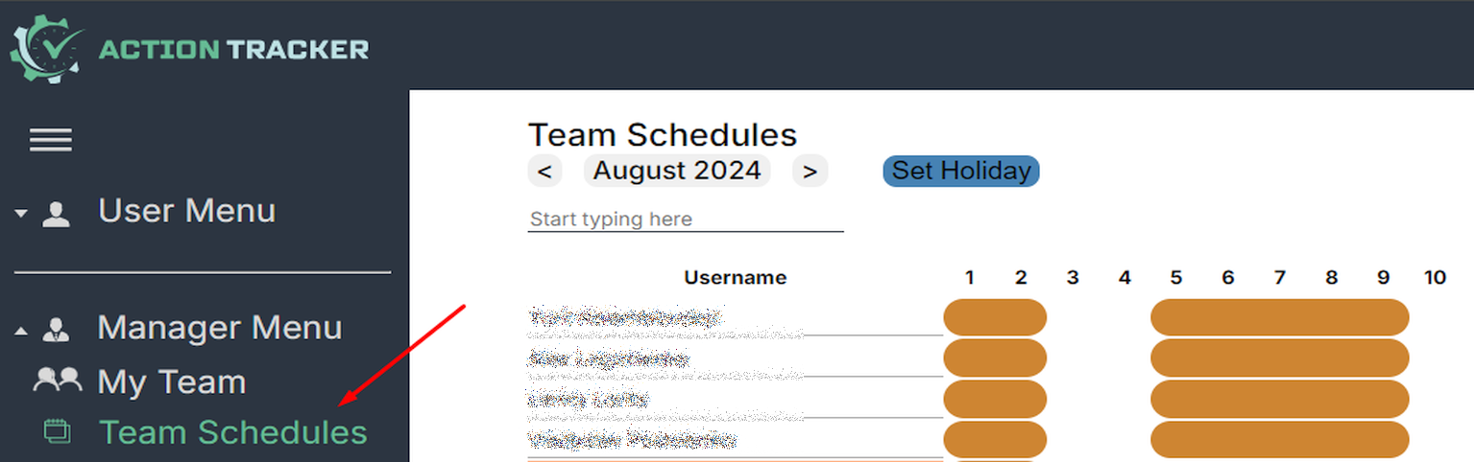Click the Team Schedules calendar icon

pos(58,432)
